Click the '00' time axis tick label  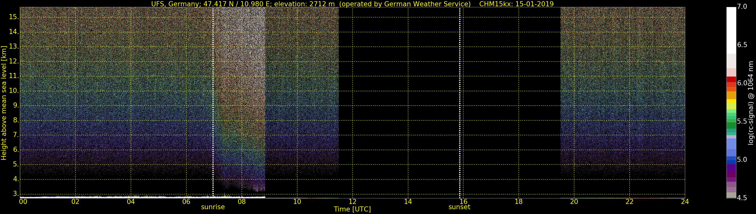tap(23, 202)
